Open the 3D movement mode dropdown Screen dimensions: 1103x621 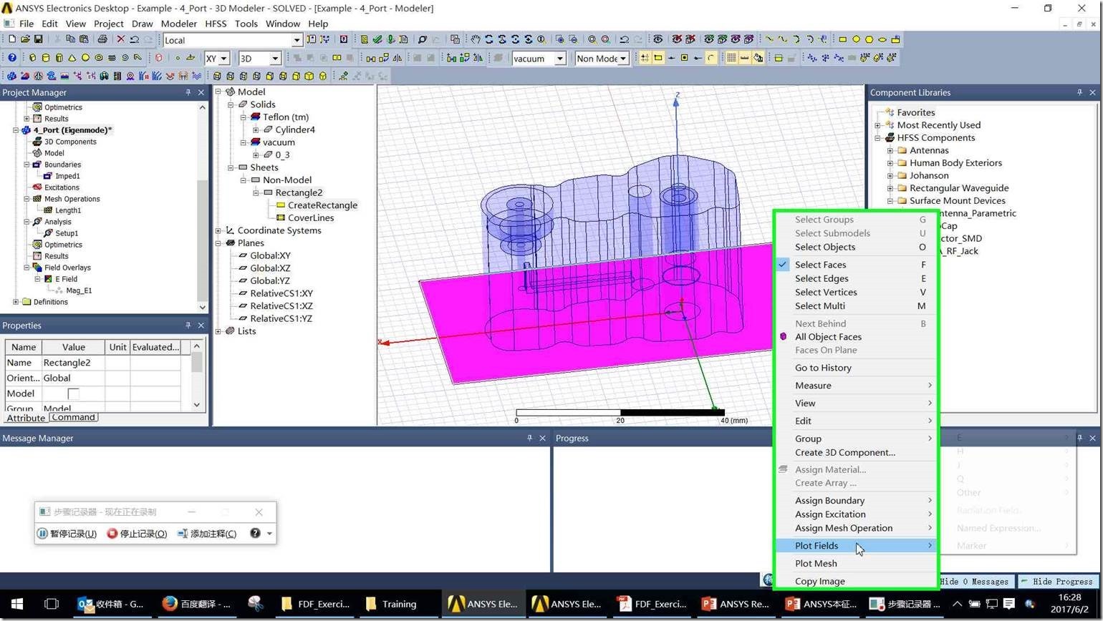[275, 59]
